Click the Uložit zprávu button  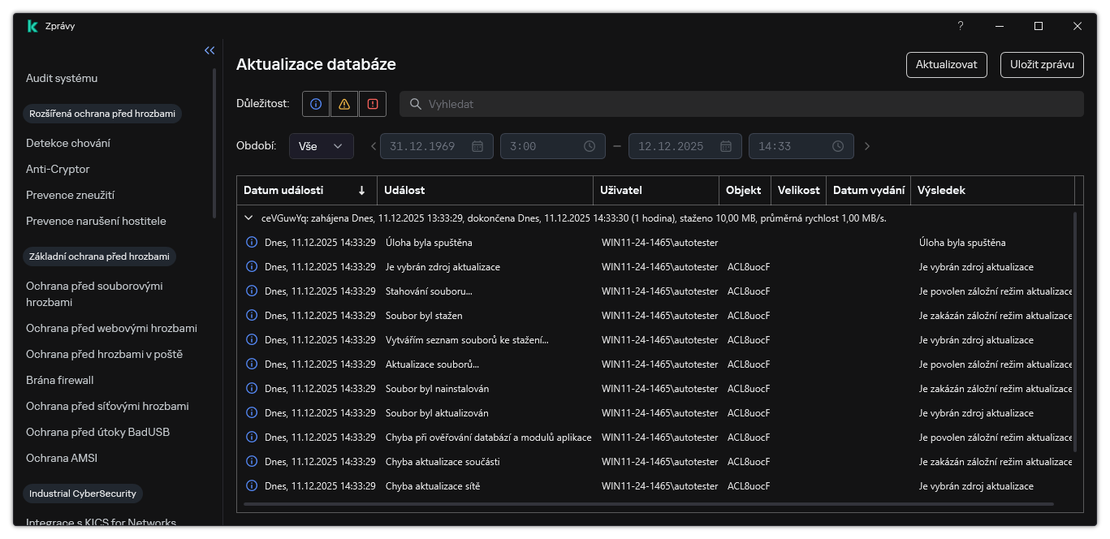(1042, 65)
